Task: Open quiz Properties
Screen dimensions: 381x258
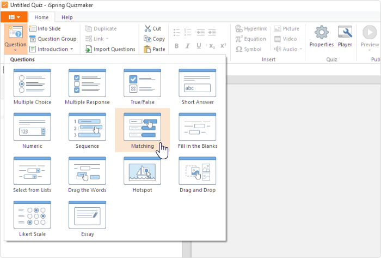Action: (322, 37)
